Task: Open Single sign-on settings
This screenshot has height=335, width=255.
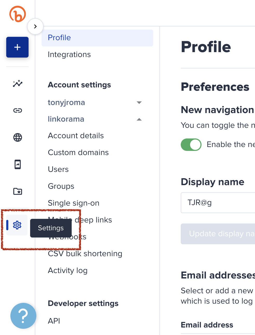Action: (x=74, y=203)
